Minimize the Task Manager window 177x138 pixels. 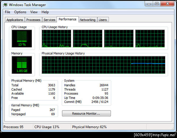pos(149,4)
